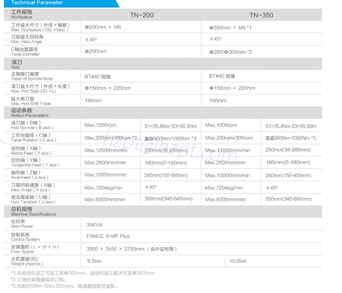Click the Machine Specifications section heading
Image resolution: width=342 pixels, height=293 pixels.
[33, 211]
